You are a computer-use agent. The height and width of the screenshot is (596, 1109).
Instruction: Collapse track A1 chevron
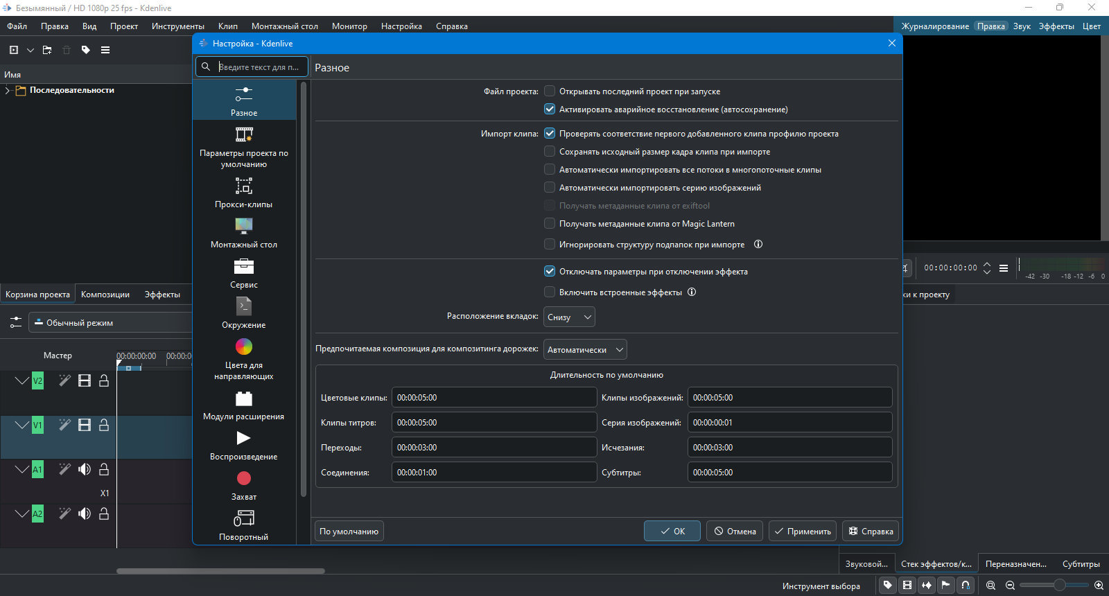tap(22, 469)
